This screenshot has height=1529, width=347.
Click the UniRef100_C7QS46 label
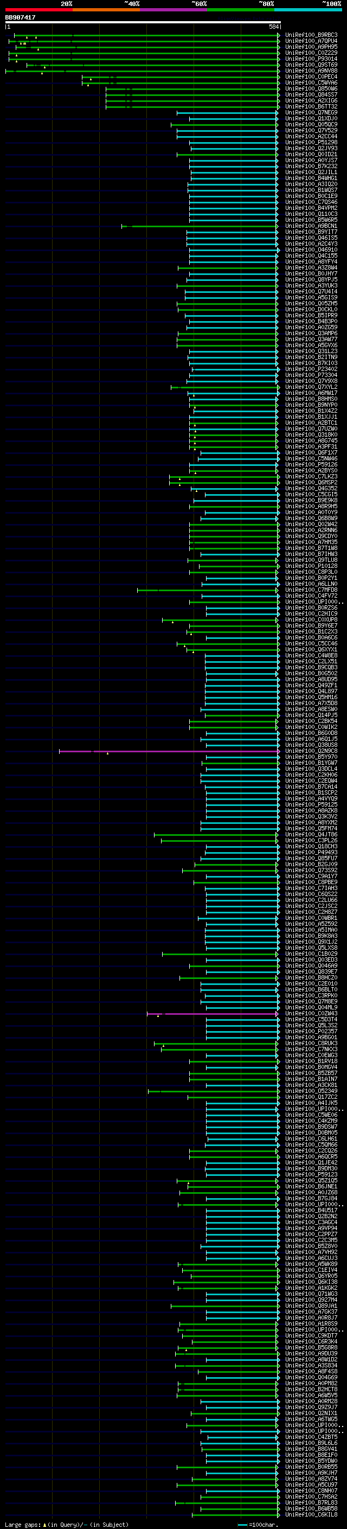[311, 202]
